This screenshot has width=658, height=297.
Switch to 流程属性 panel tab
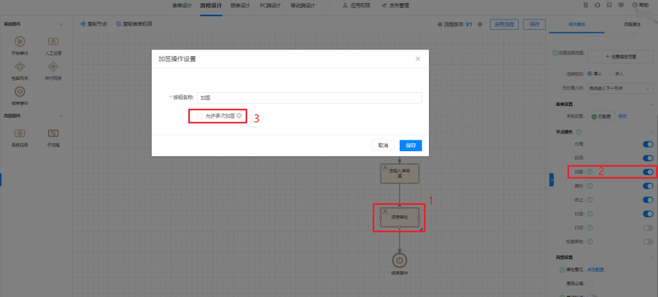pos(632,24)
